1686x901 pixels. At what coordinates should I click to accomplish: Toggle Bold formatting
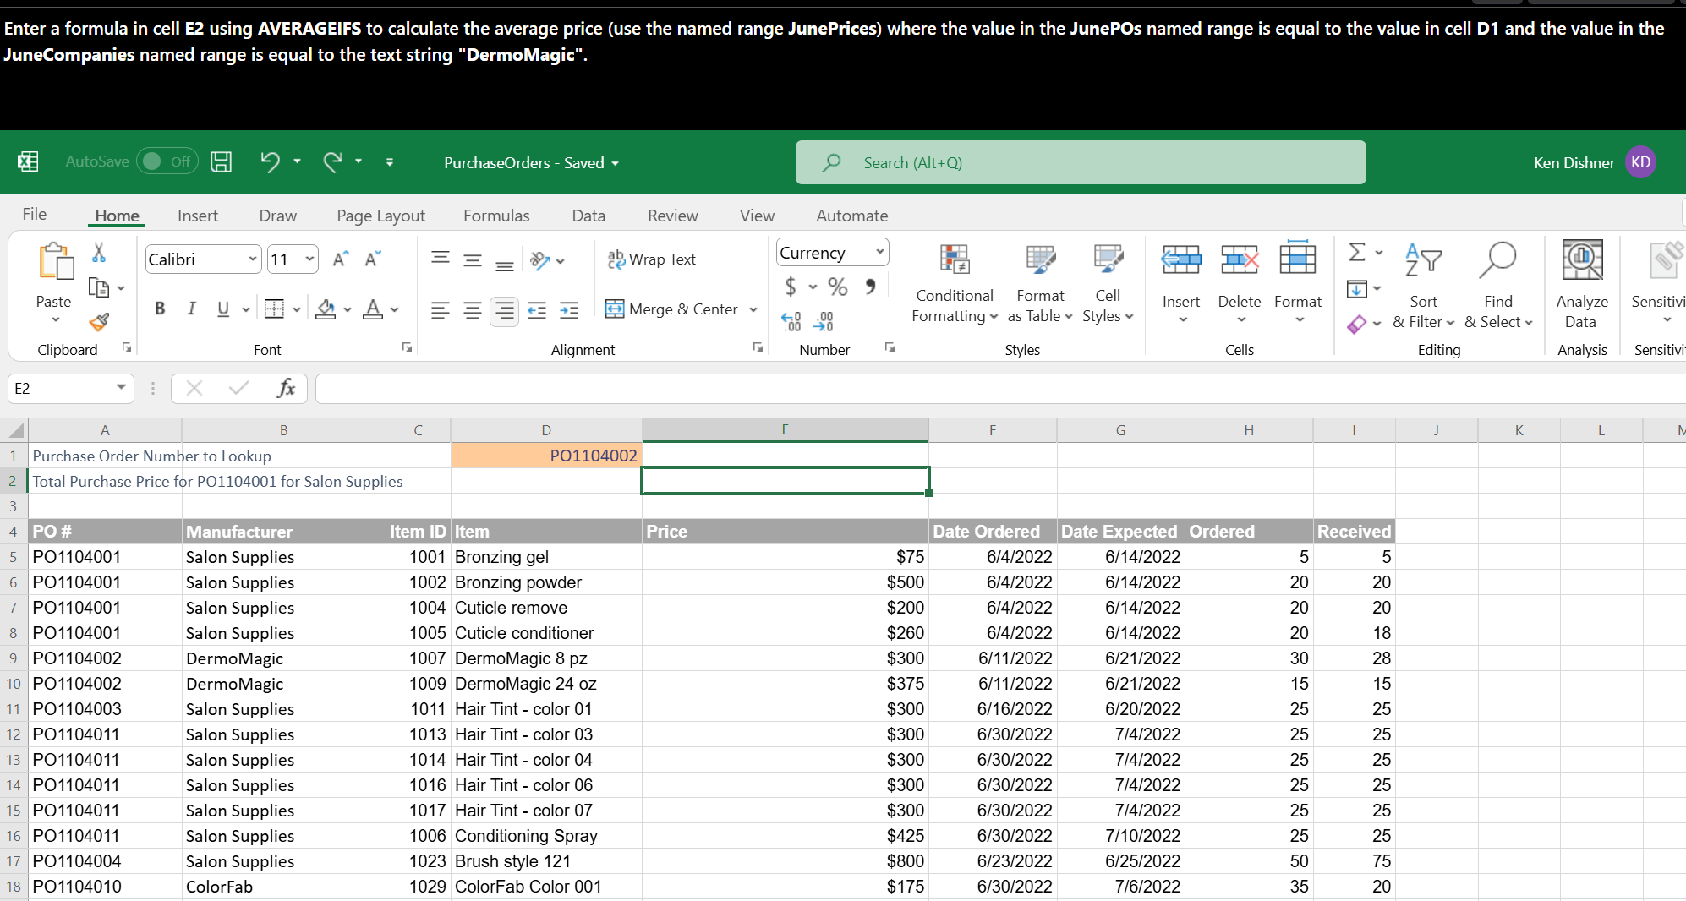point(160,309)
